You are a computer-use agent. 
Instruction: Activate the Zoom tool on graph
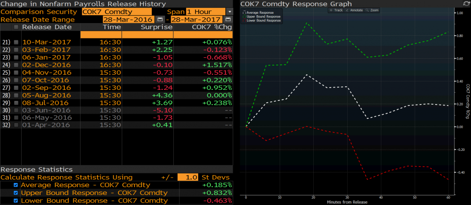[x=372, y=10]
